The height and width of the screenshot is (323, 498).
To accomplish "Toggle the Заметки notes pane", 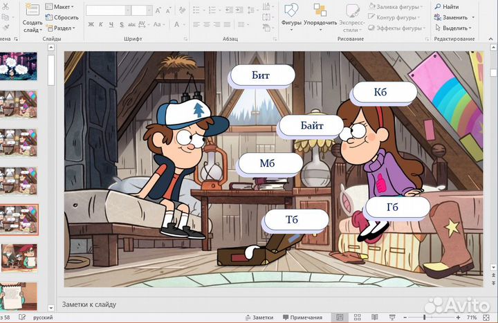I will click(x=258, y=317).
